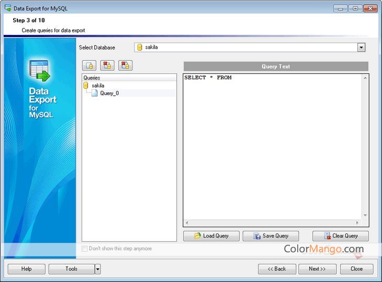Maximize the Data Export window
Viewport: 382px width, 282px height.
pyautogui.click(x=355, y=9)
